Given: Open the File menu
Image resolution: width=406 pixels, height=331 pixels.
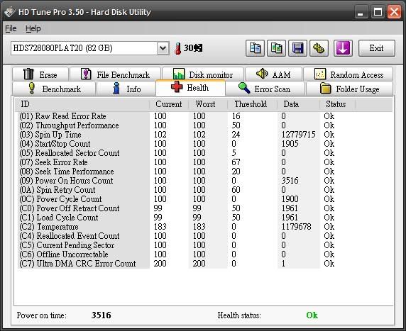Looking at the screenshot, I should click(11, 28).
